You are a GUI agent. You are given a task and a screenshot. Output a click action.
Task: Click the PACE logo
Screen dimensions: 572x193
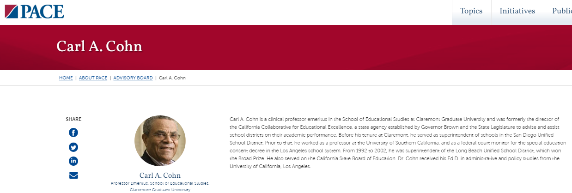[35, 11]
